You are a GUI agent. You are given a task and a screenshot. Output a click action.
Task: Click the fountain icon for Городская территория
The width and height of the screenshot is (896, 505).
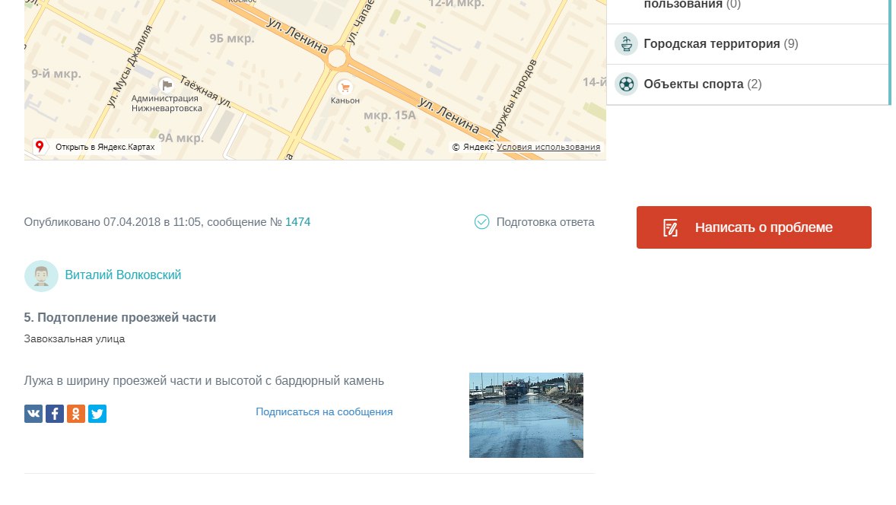coord(626,44)
